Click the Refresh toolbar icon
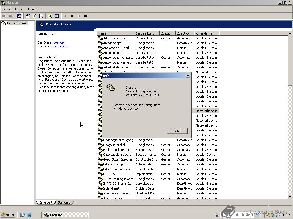The height and width of the screenshot is (219, 293). (x=35, y=16)
